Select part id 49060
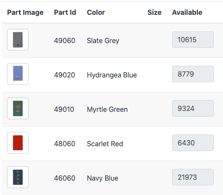The width and height of the screenshot is (223, 195). click(65, 40)
